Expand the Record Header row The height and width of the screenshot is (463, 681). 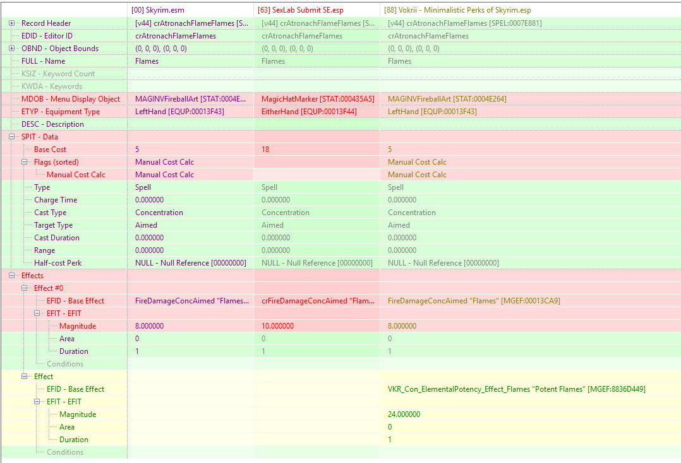pos(12,23)
